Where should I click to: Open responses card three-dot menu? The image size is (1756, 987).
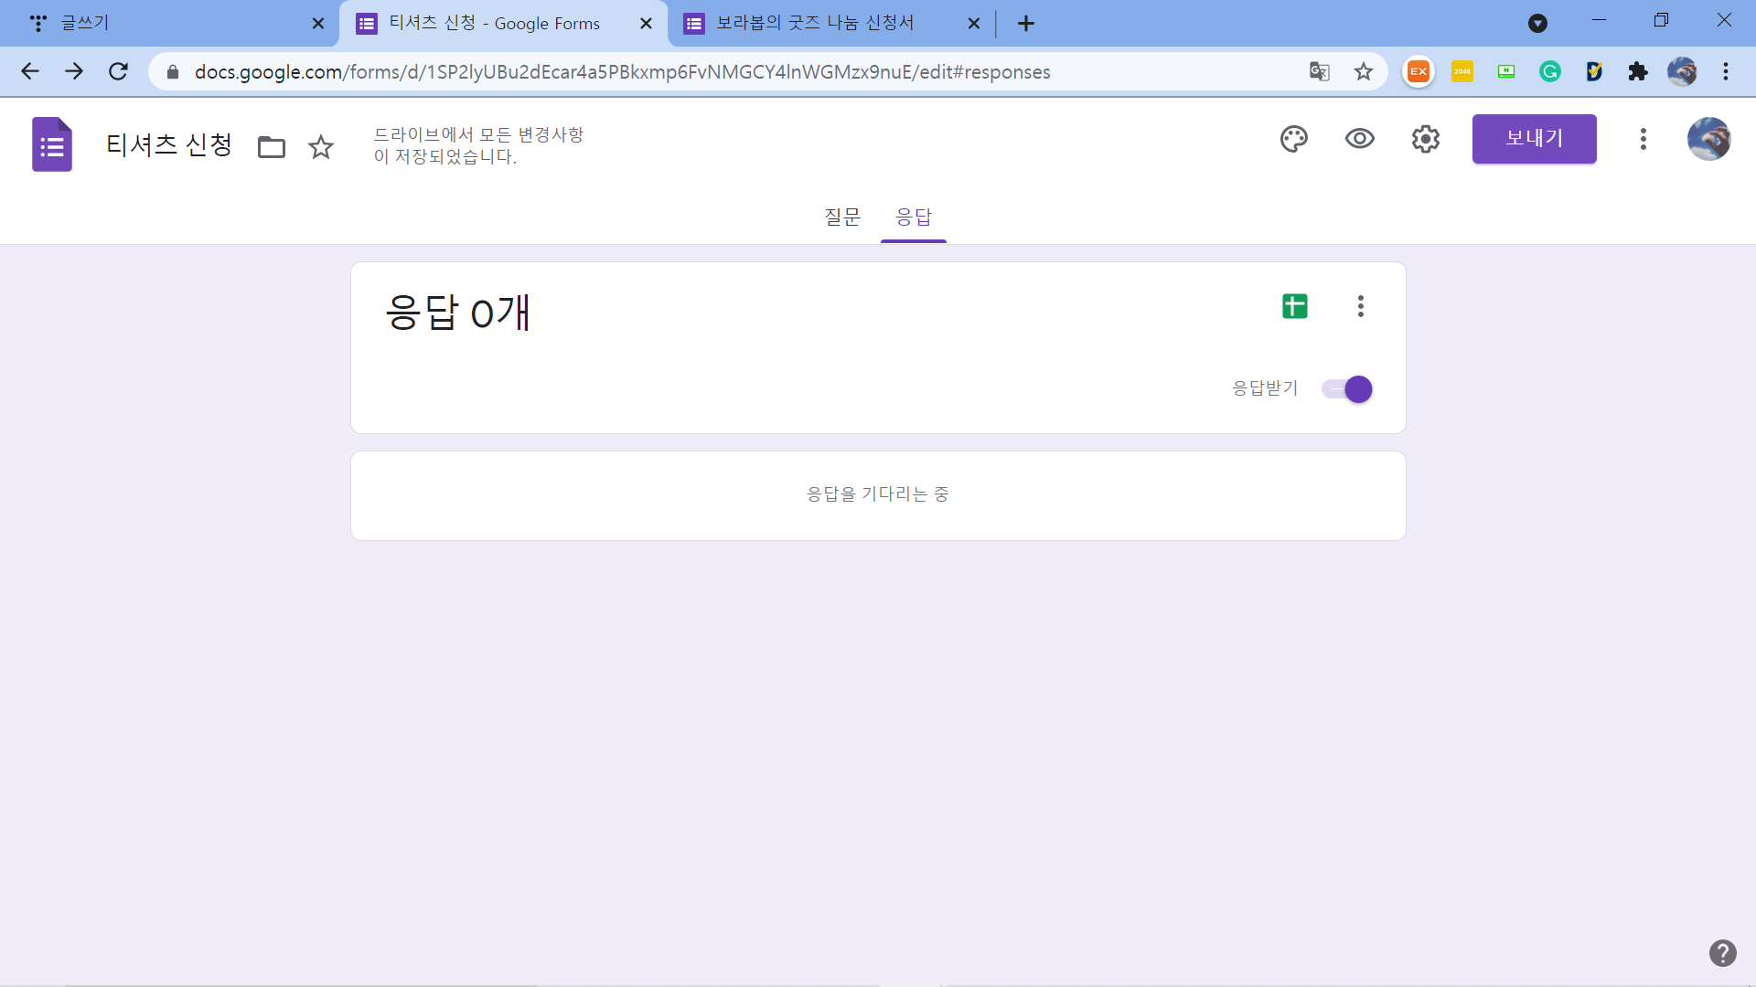[1360, 306]
